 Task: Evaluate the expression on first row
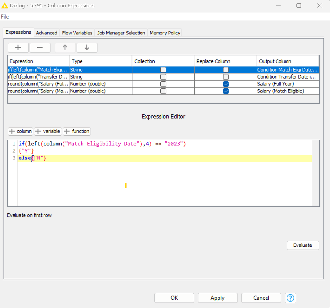(303, 245)
